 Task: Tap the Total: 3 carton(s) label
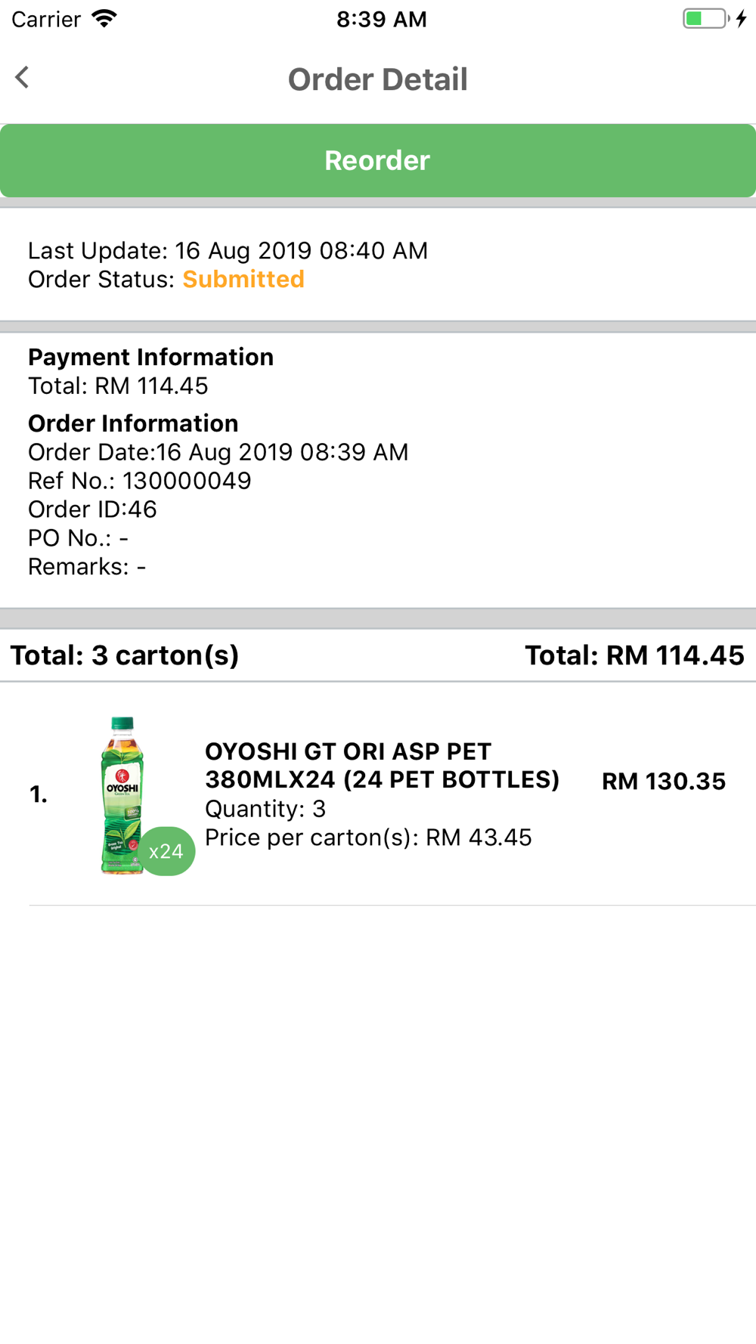point(125,655)
